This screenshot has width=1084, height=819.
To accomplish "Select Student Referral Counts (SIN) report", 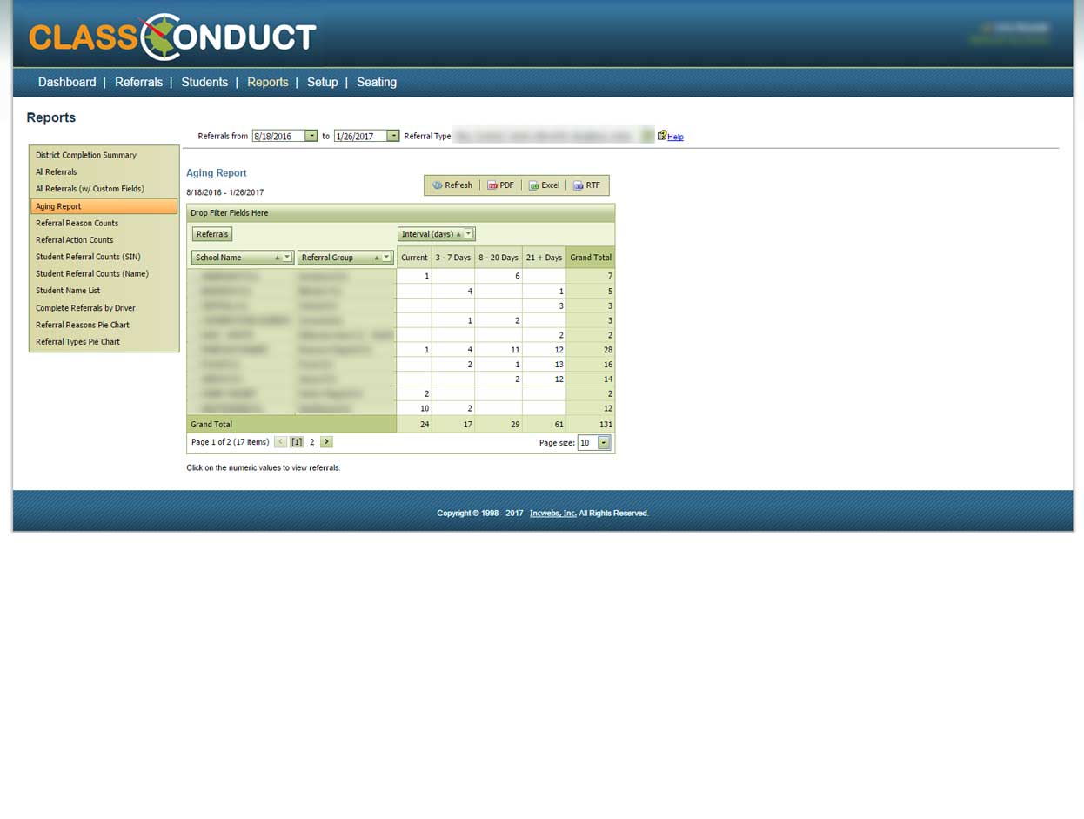I will tap(104, 257).
